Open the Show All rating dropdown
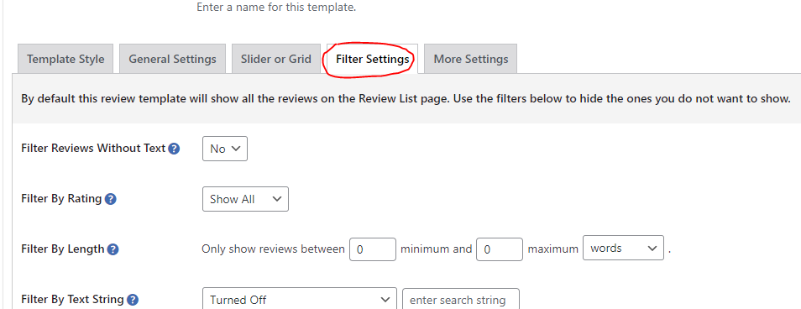The image size is (801, 309). pos(245,199)
